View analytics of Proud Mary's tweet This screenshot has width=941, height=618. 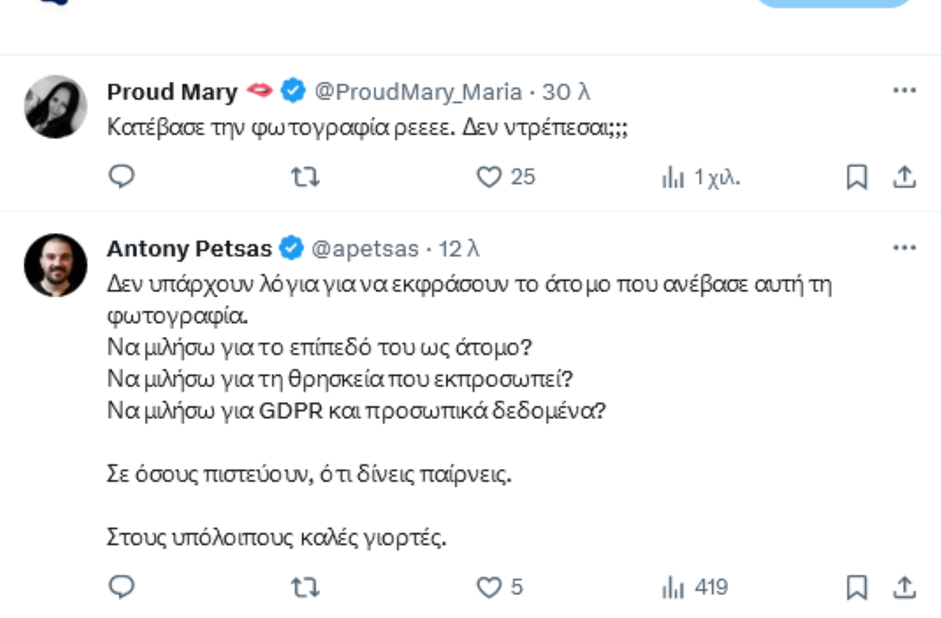click(673, 178)
